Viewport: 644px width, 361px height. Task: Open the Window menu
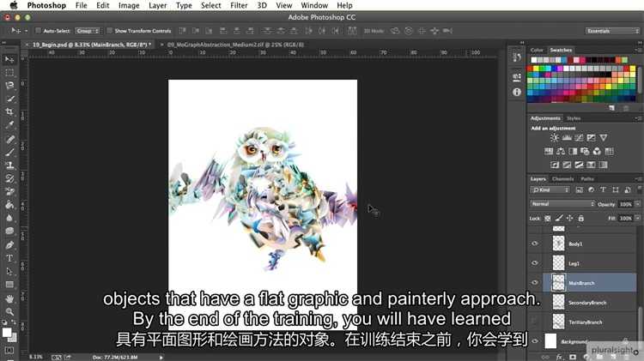pyautogui.click(x=314, y=5)
